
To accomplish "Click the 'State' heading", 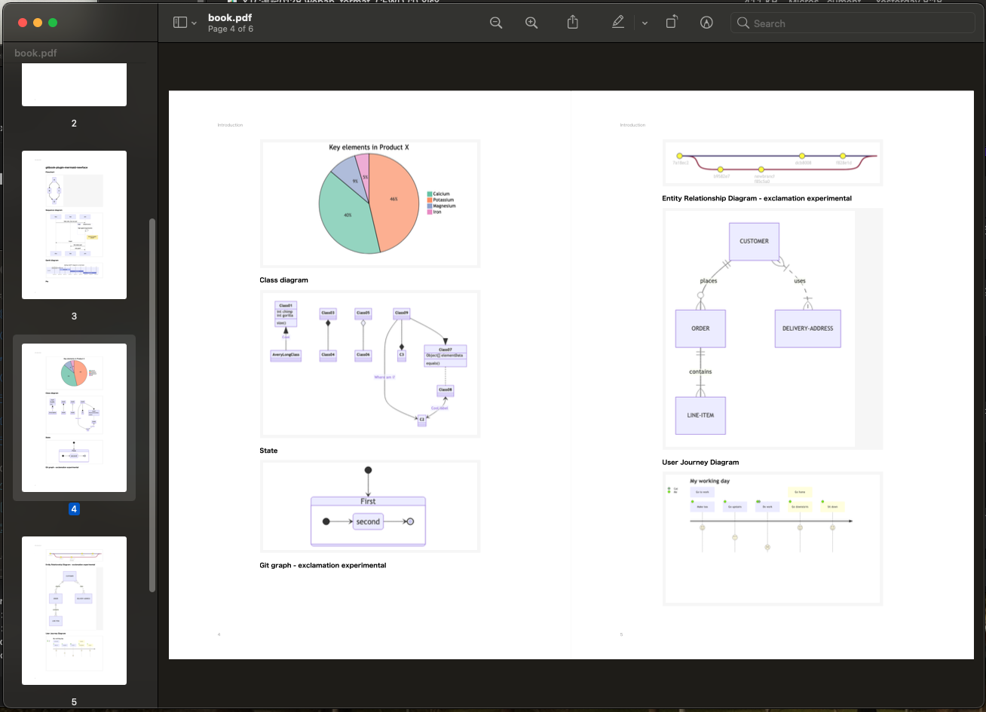I will [x=268, y=451].
